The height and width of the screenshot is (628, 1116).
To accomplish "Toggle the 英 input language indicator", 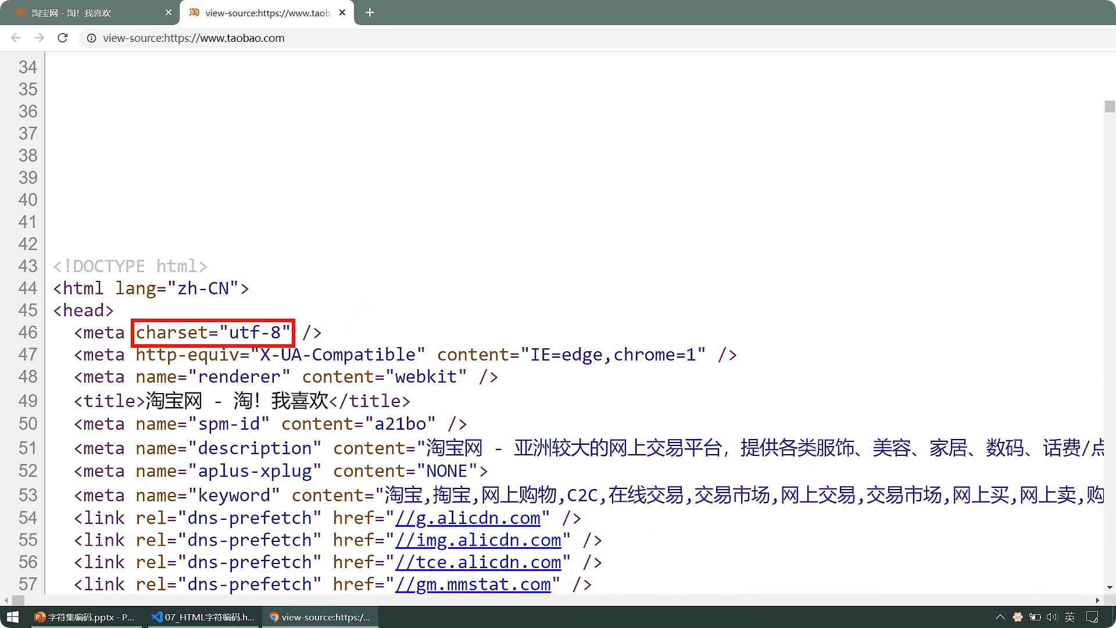I will 1069,617.
